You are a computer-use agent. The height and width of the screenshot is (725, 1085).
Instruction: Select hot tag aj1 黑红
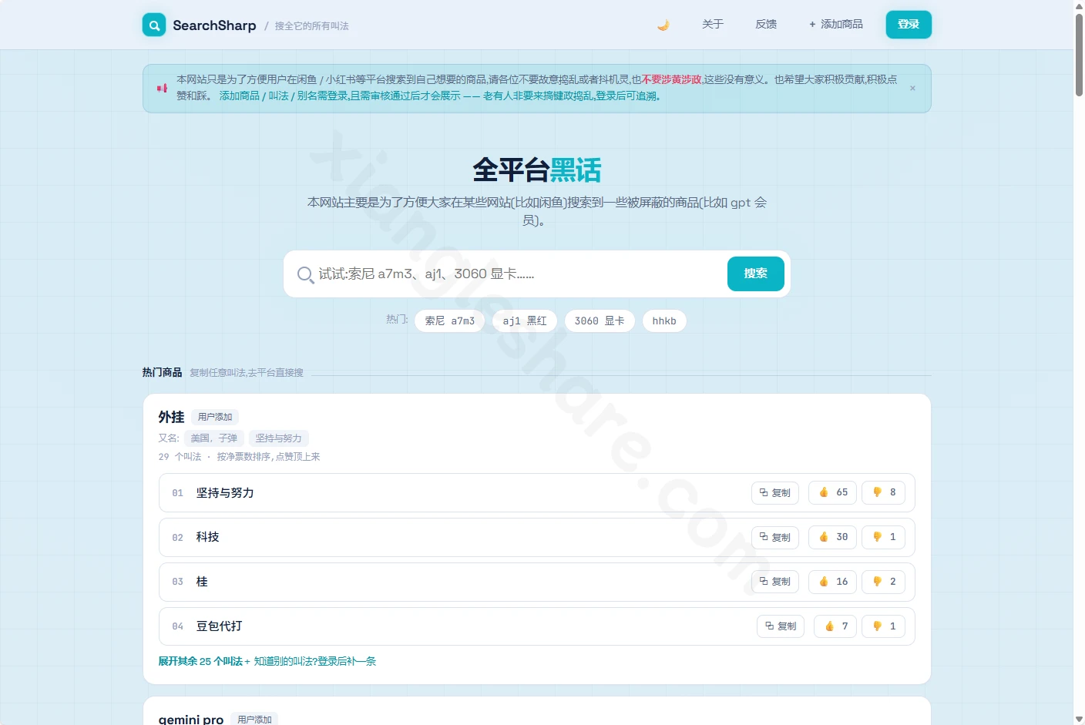tap(525, 321)
